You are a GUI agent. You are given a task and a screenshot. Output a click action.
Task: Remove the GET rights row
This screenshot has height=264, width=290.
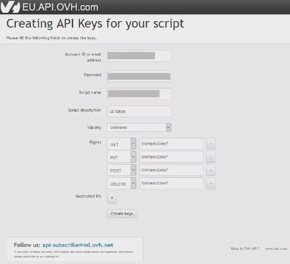click(211, 144)
